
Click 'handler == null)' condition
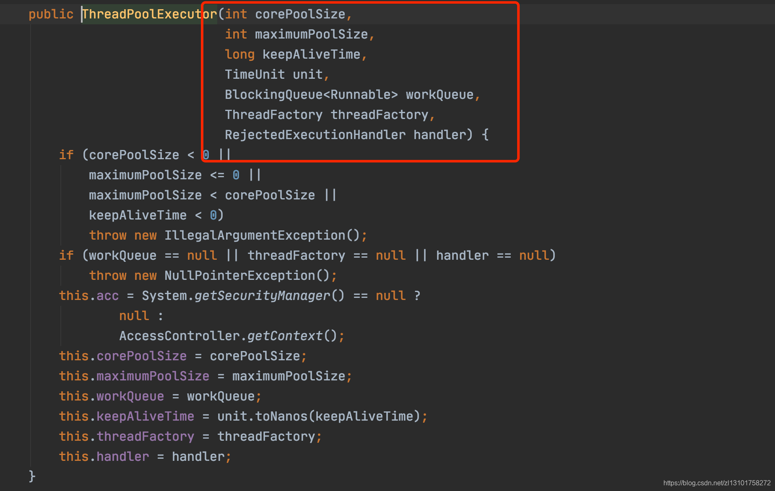click(496, 256)
